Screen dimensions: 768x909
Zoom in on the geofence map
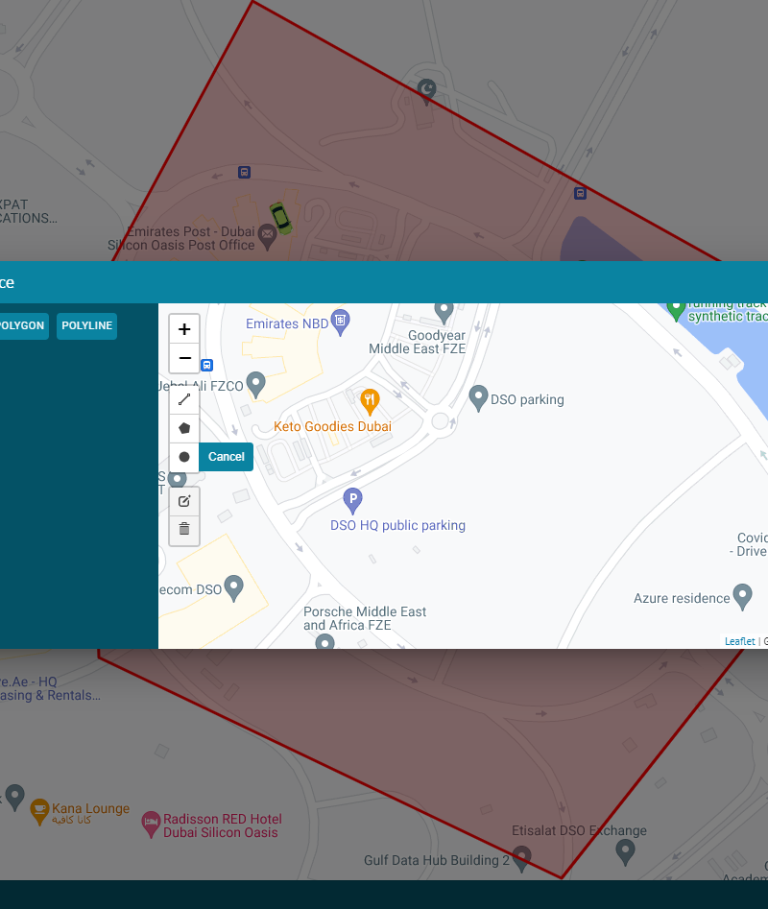click(x=184, y=329)
